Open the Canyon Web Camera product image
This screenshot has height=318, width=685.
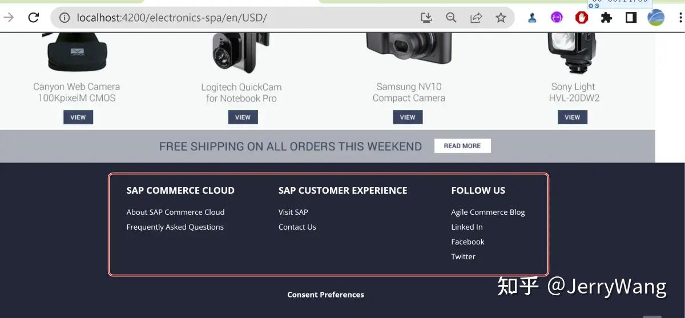77,52
